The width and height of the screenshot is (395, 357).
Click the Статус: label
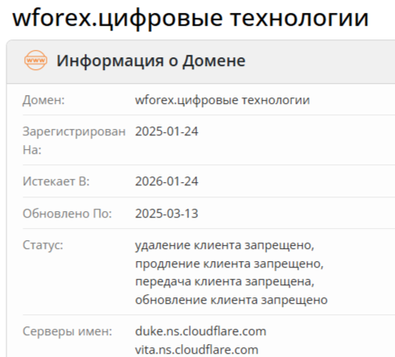click(x=43, y=245)
